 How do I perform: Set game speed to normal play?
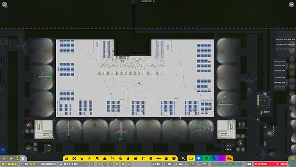pyautogui.click(x=6, y=164)
